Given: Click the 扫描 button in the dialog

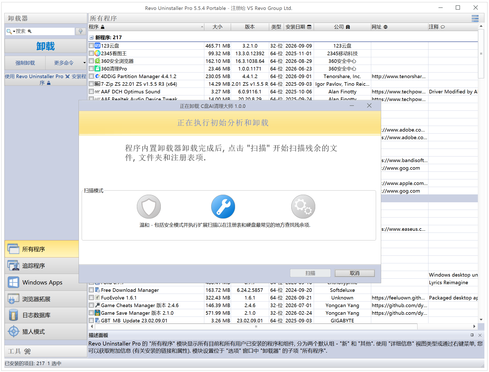Looking at the screenshot, I should pos(310,273).
